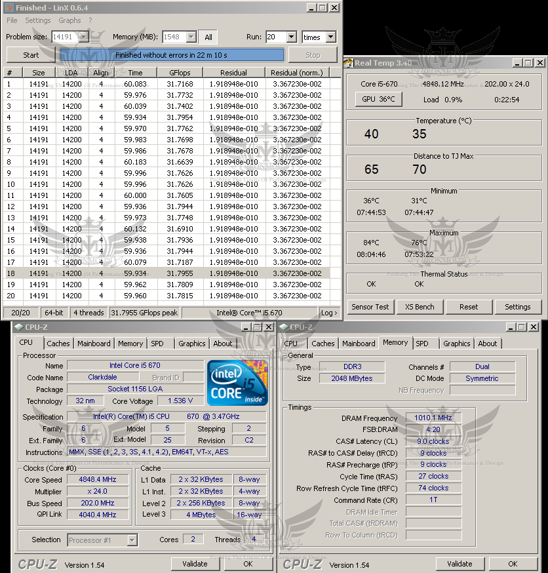Click the Residual (norm.) column header
Screen dimensions: 548x573
click(x=297, y=73)
